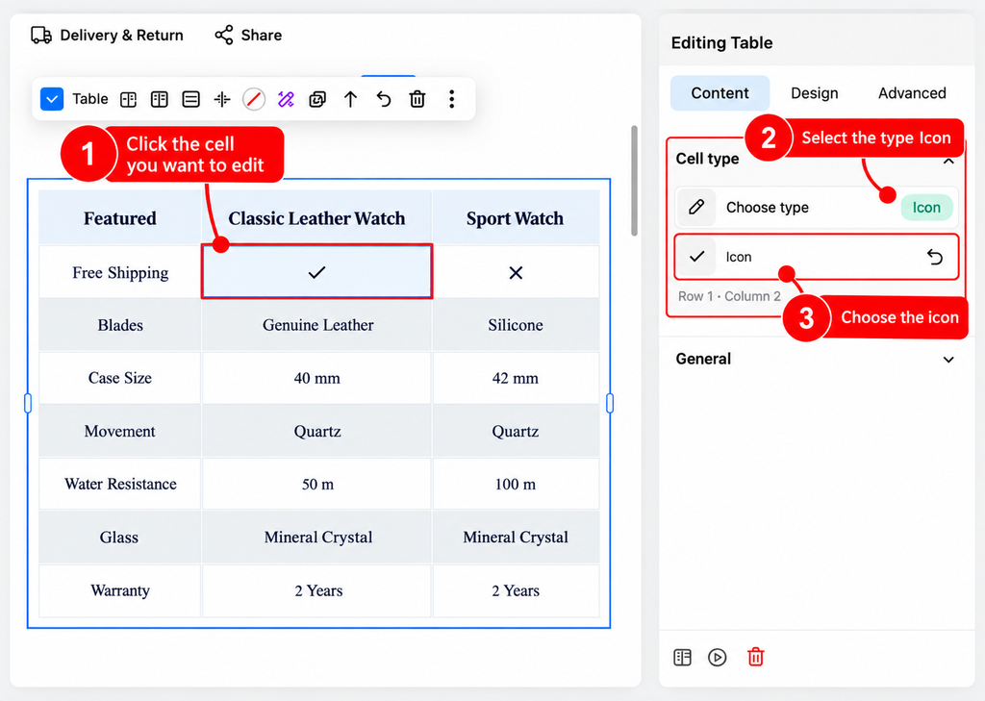The image size is (985, 701).
Task: Click the "40 mm" case size cell
Action: click(316, 378)
